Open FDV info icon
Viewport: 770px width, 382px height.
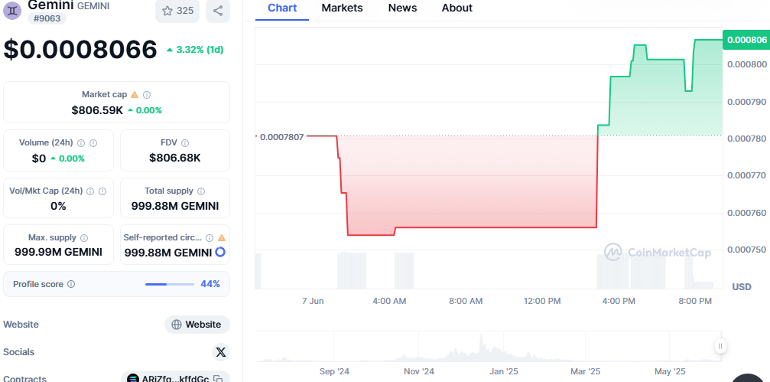pyautogui.click(x=185, y=143)
